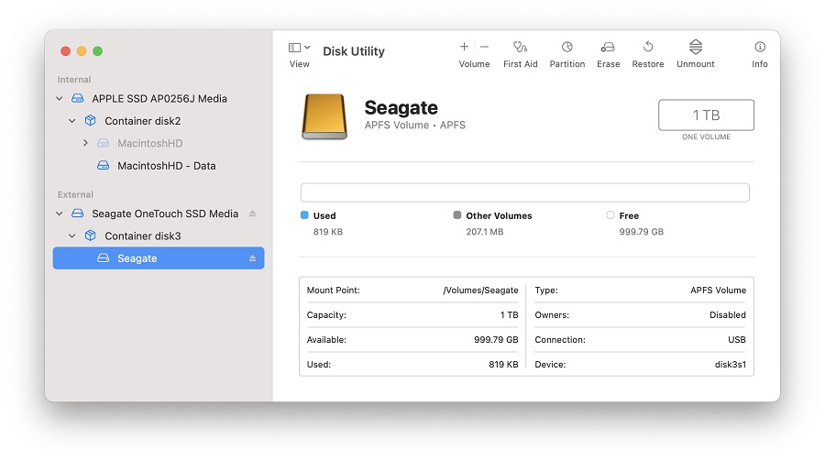Click the Container disk2 cube icon
The width and height of the screenshot is (825, 461).
pyautogui.click(x=91, y=120)
